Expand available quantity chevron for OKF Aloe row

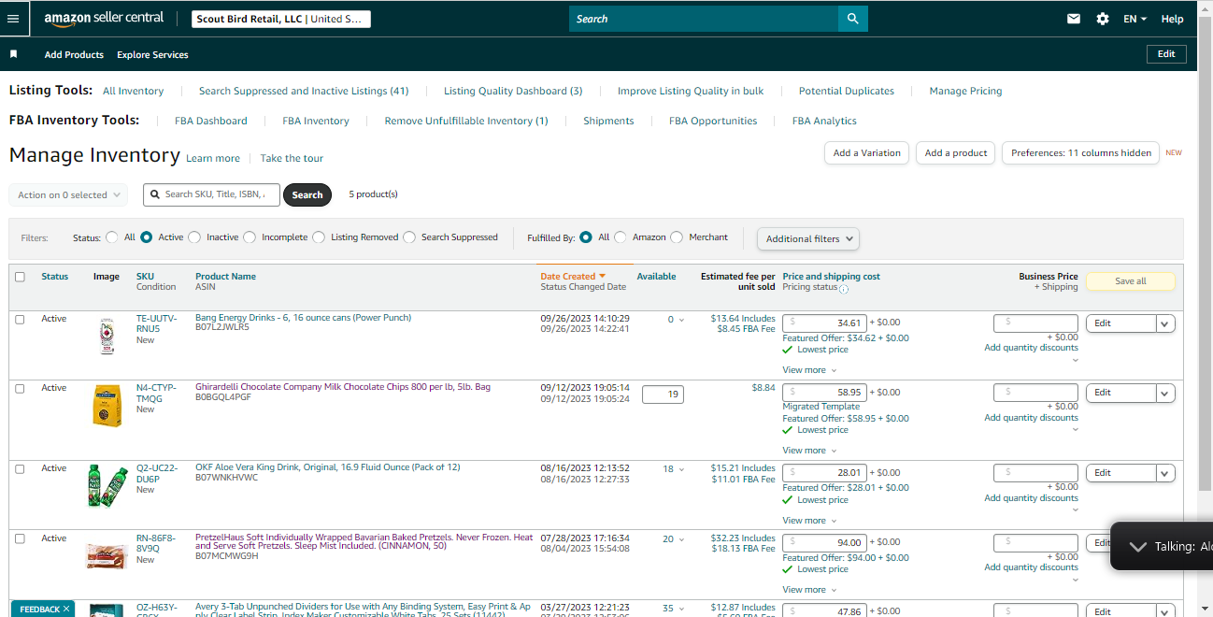pyautogui.click(x=681, y=469)
